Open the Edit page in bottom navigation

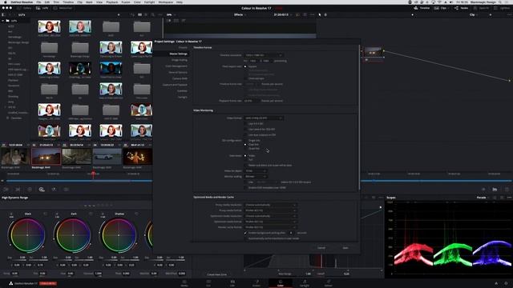(232, 282)
